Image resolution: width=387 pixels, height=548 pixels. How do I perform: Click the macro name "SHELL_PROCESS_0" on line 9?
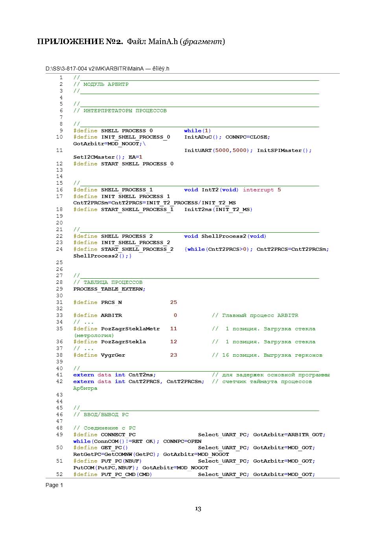click(x=127, y=131)
